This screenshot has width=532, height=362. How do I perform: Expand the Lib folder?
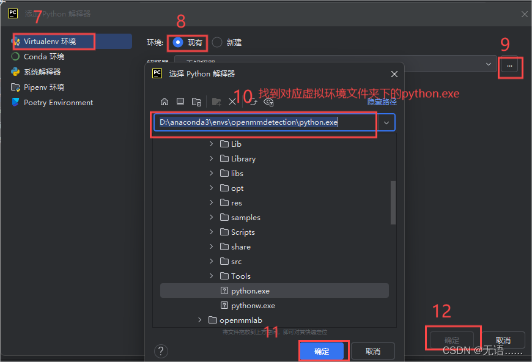pyautogui.click(x=212, y=144)
